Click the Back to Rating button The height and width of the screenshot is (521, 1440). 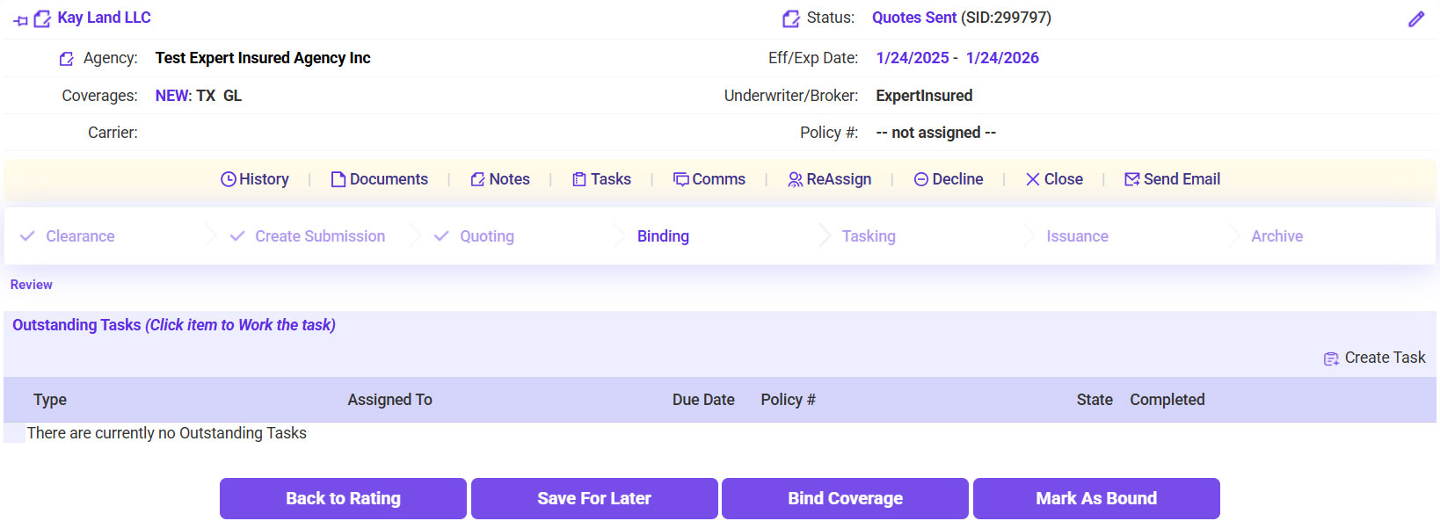tap(343, 498)
